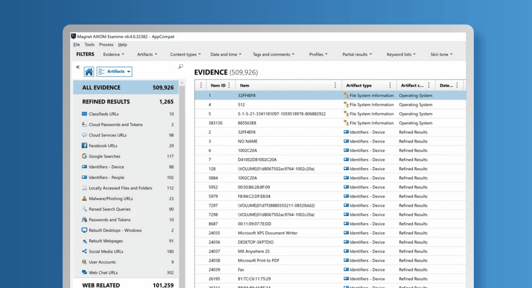Select the DESKTOP-SKPTDIO evidence row
The width and height of the screenshot is (532, 288).
[x=256, y=242]
